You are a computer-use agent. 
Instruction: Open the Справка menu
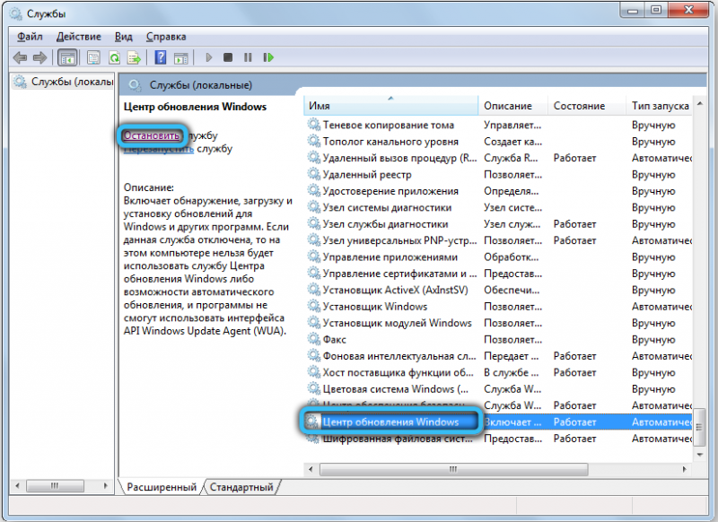(166, 37)
